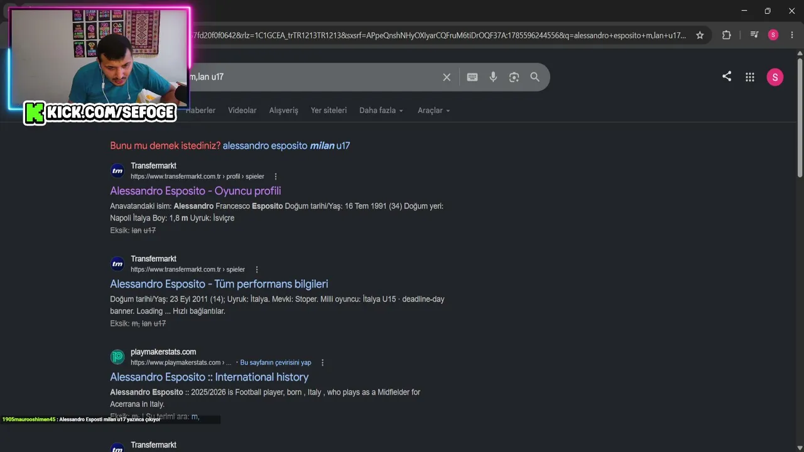Screen dimensions: 804x452
Task: Restore down the Chrome window
Action: pos(768,11)
